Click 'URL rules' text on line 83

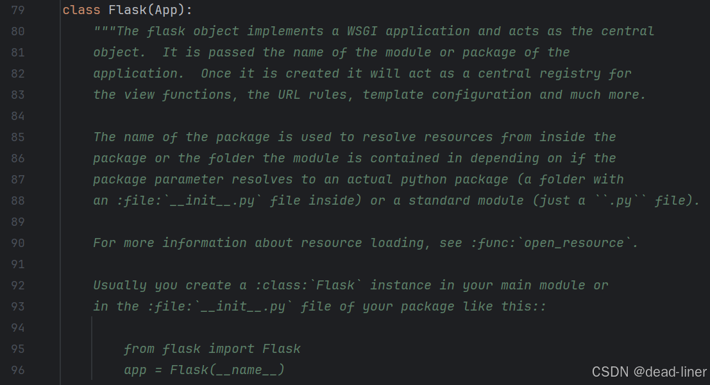pyautogui.click(x=312, y=95)
